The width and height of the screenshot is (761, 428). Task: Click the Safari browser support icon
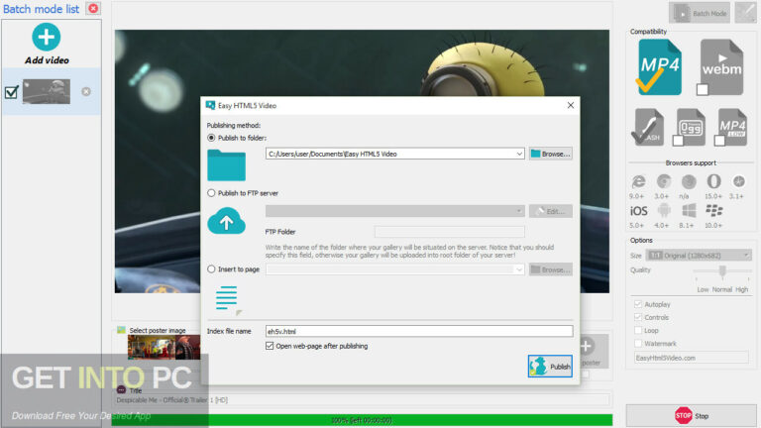[x=738, y=181]
